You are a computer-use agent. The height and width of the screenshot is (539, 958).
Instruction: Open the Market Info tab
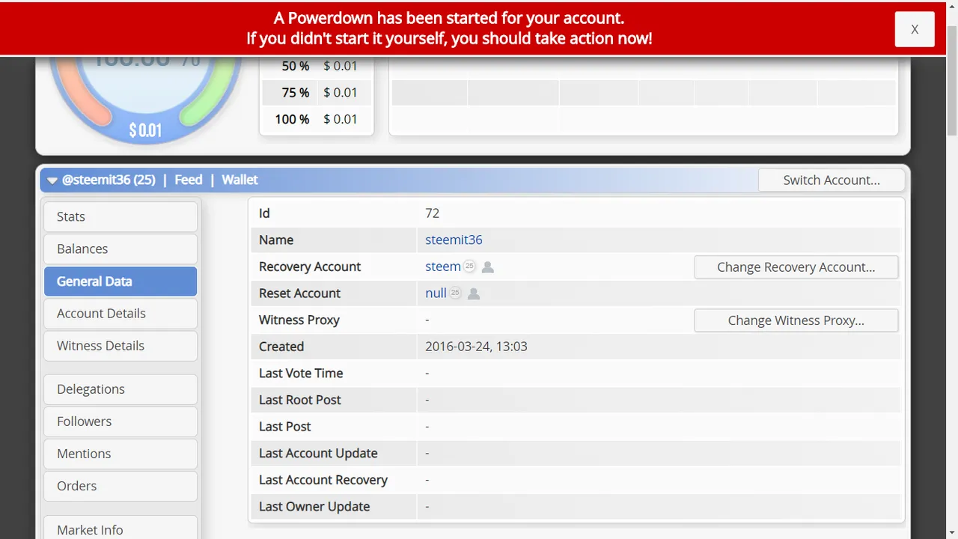coord(120,528)
